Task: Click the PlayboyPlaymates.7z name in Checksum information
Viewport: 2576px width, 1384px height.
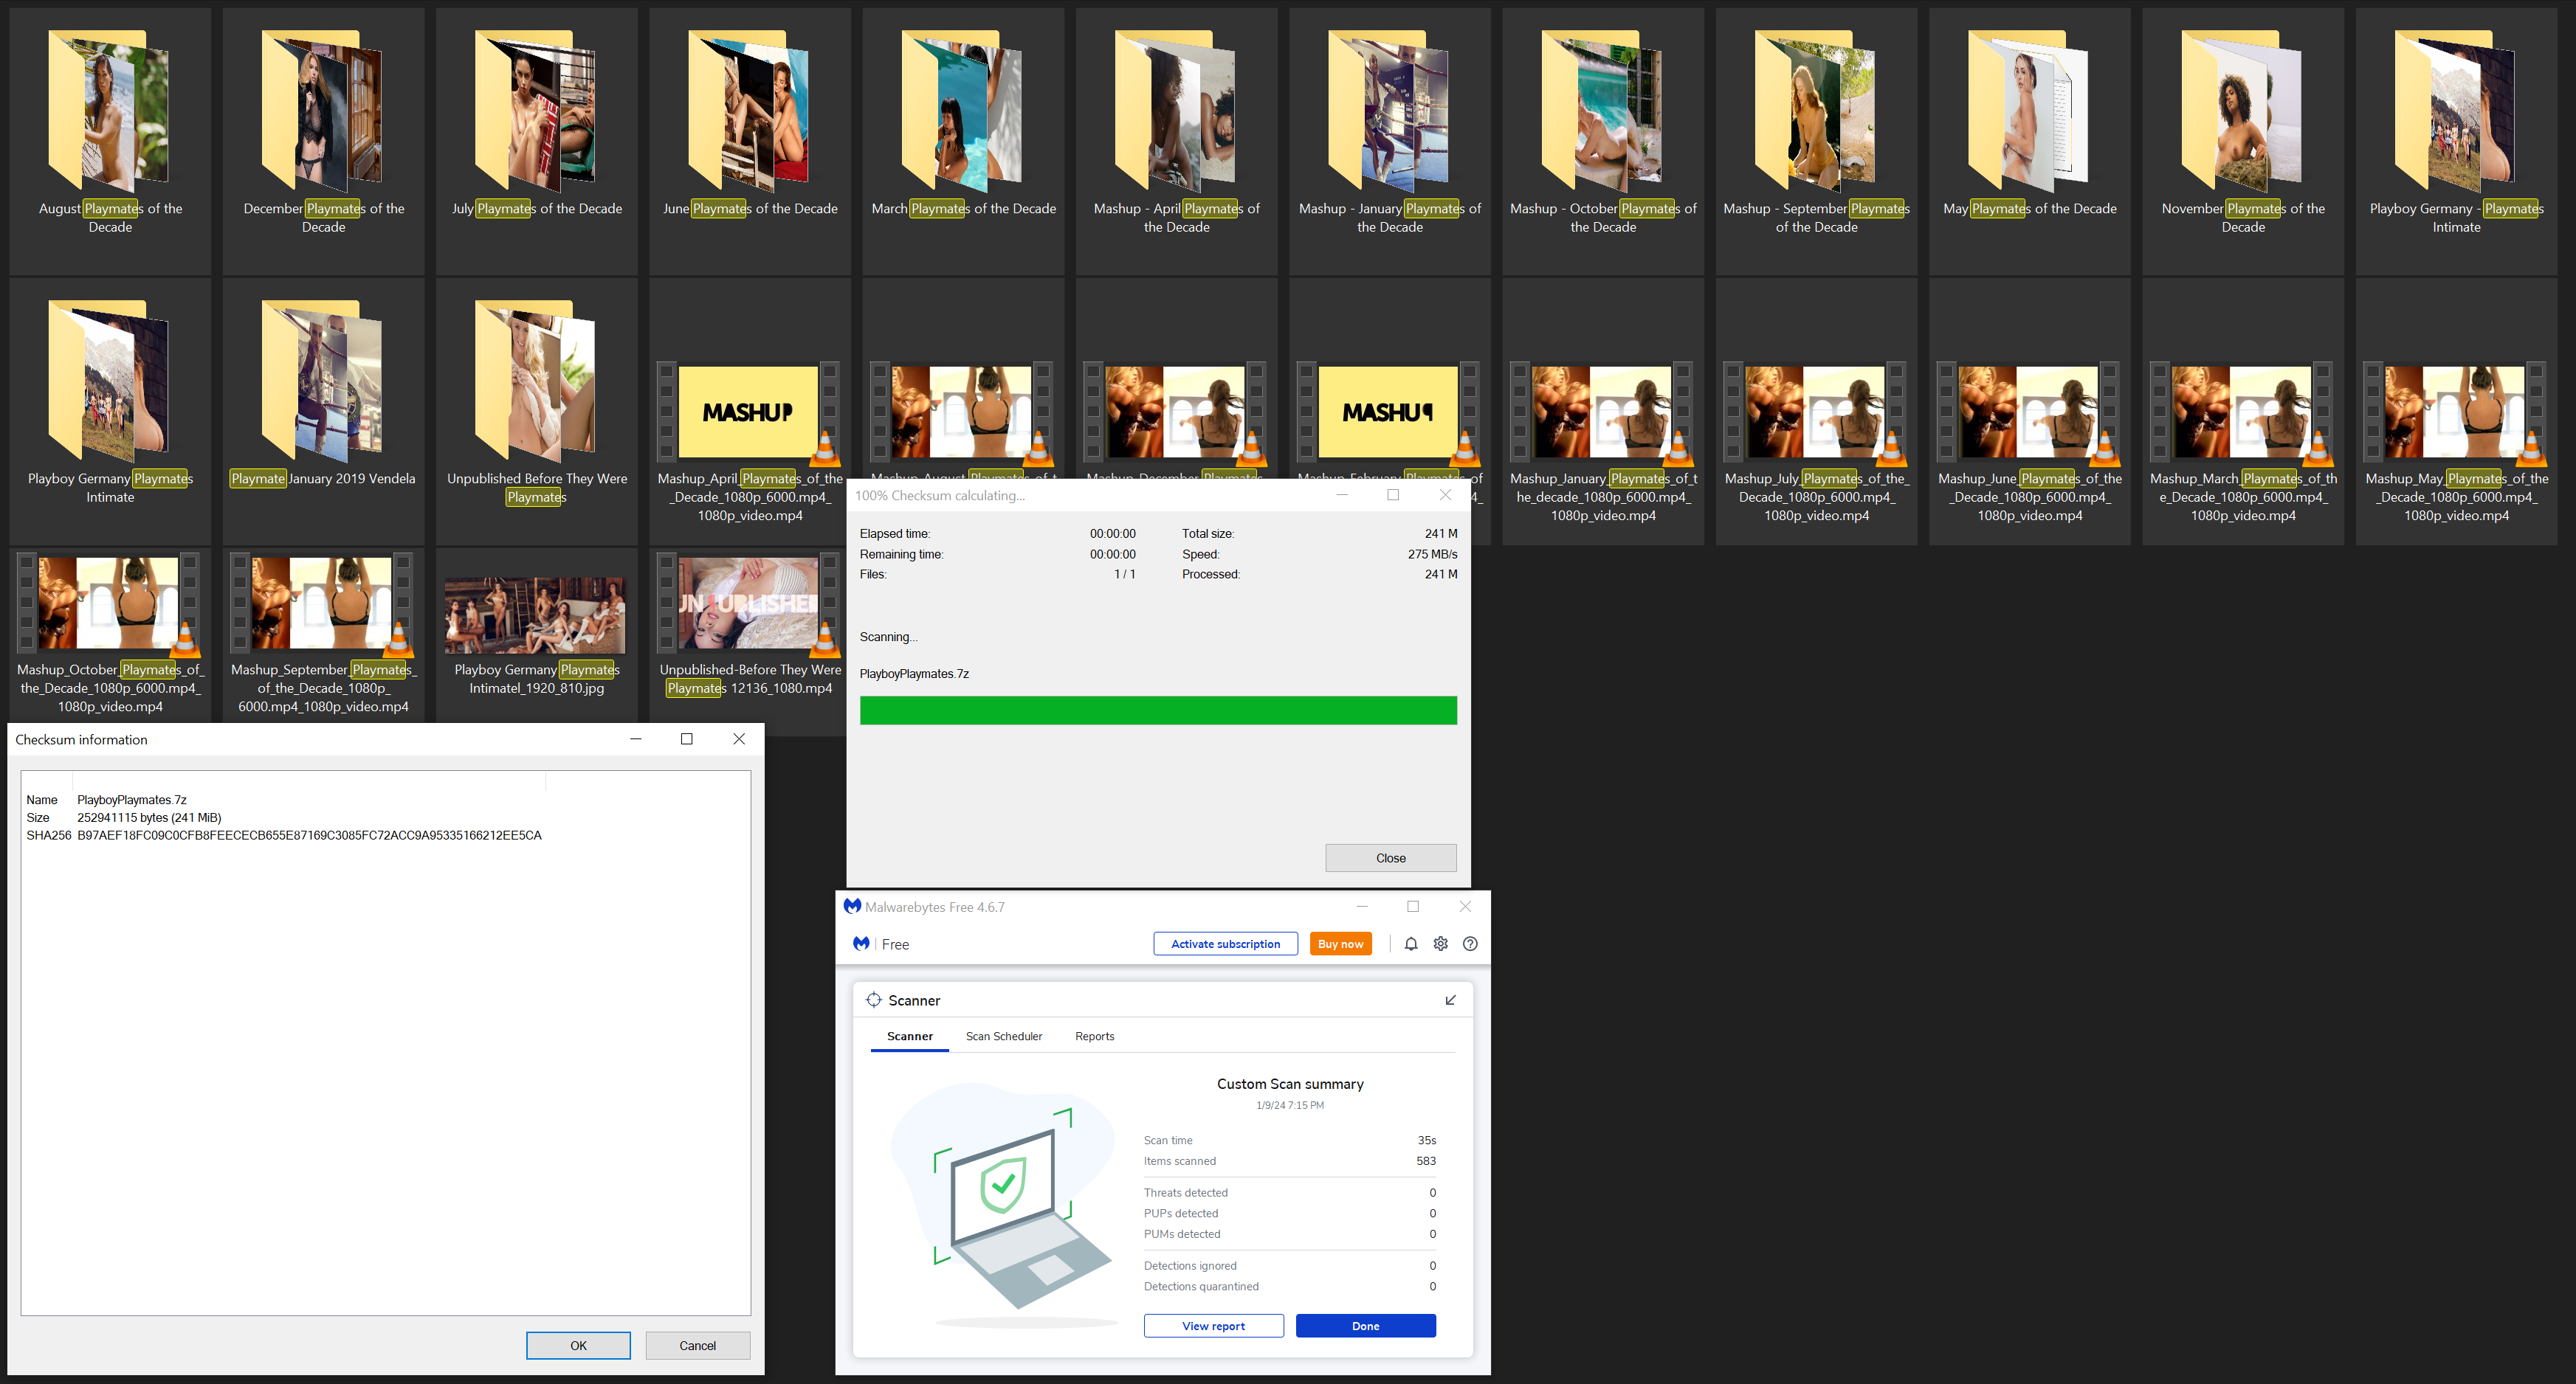Action: coord(132,800)
